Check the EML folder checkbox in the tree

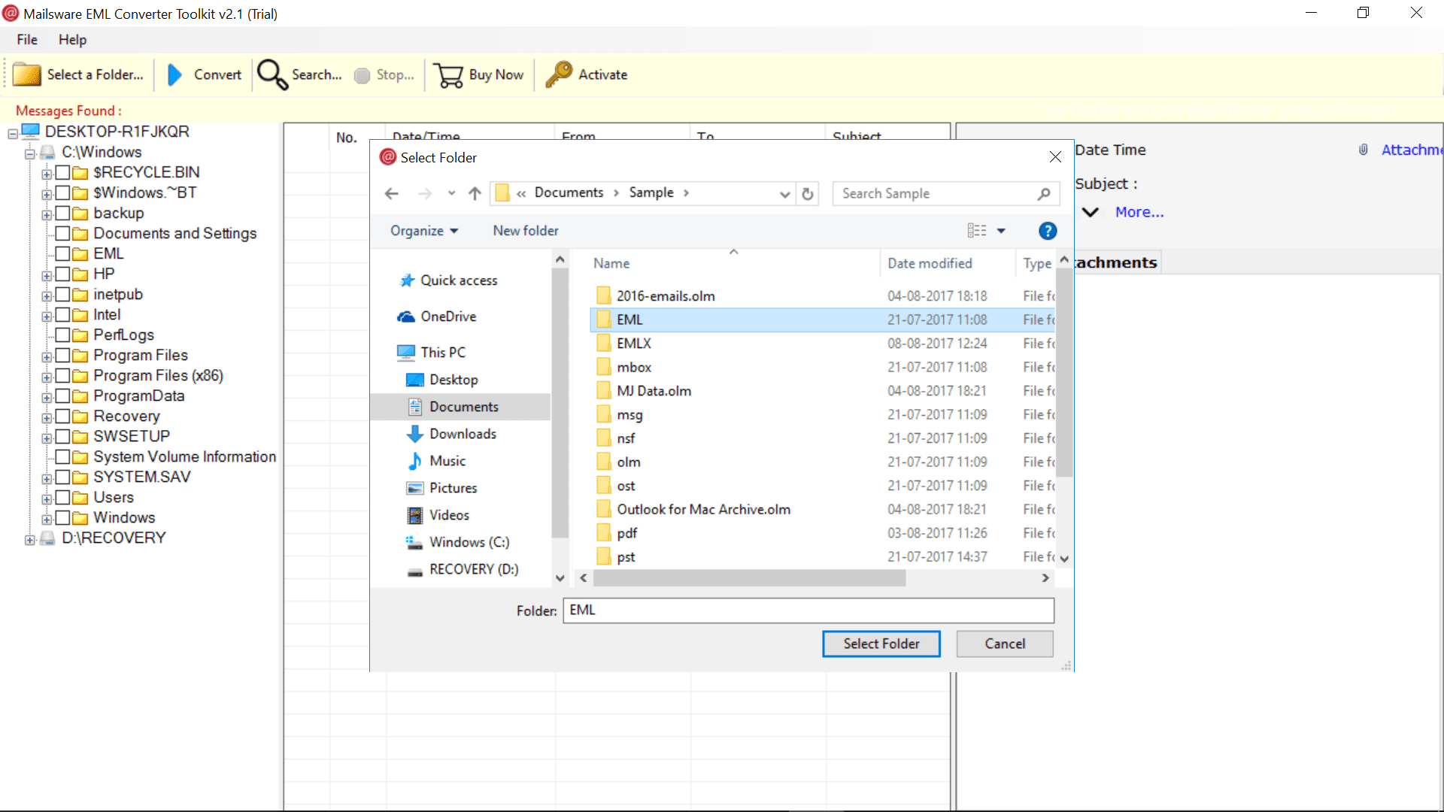62,253
